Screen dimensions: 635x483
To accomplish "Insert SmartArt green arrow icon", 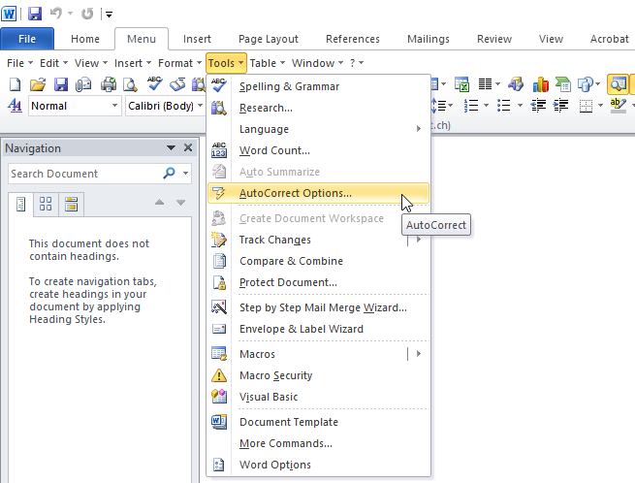I will coord(563,83).
